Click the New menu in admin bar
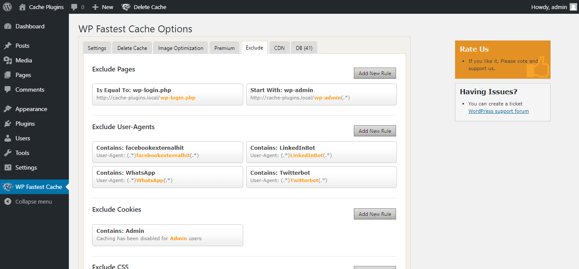Image resolution: width=579 pixels, height=269 pixels. tap(108, 7)
